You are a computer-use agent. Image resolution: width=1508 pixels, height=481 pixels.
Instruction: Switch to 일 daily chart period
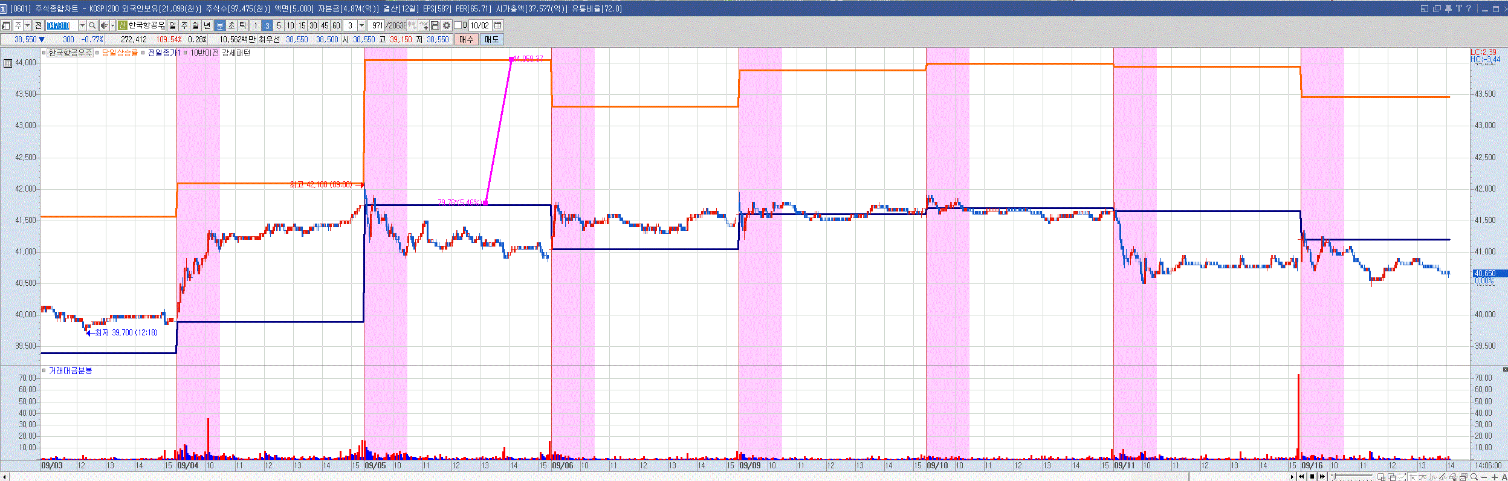173,25
